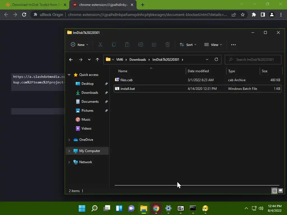287x215 pixels.
Task: Open 7-Zip from the taskbar
Action: [181, 208]
